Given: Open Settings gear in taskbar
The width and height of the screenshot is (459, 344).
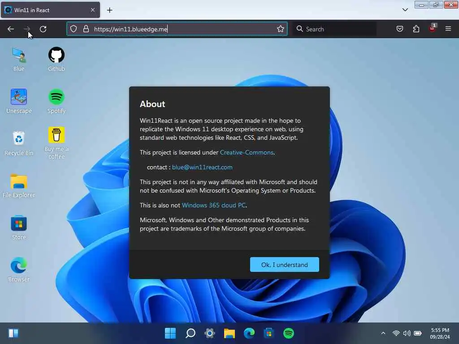Looking at the screenshot, I should pos(210,333).
